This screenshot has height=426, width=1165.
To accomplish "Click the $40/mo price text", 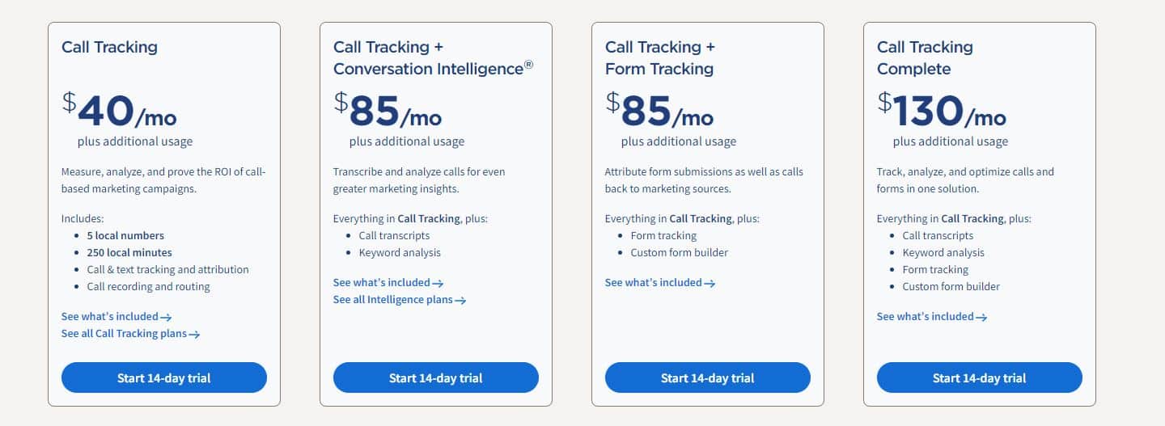I will point(119,112).
